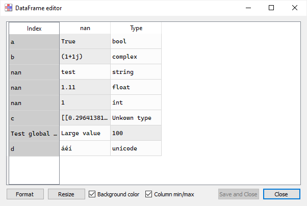Close the window with the title bar X

(294, 8)
